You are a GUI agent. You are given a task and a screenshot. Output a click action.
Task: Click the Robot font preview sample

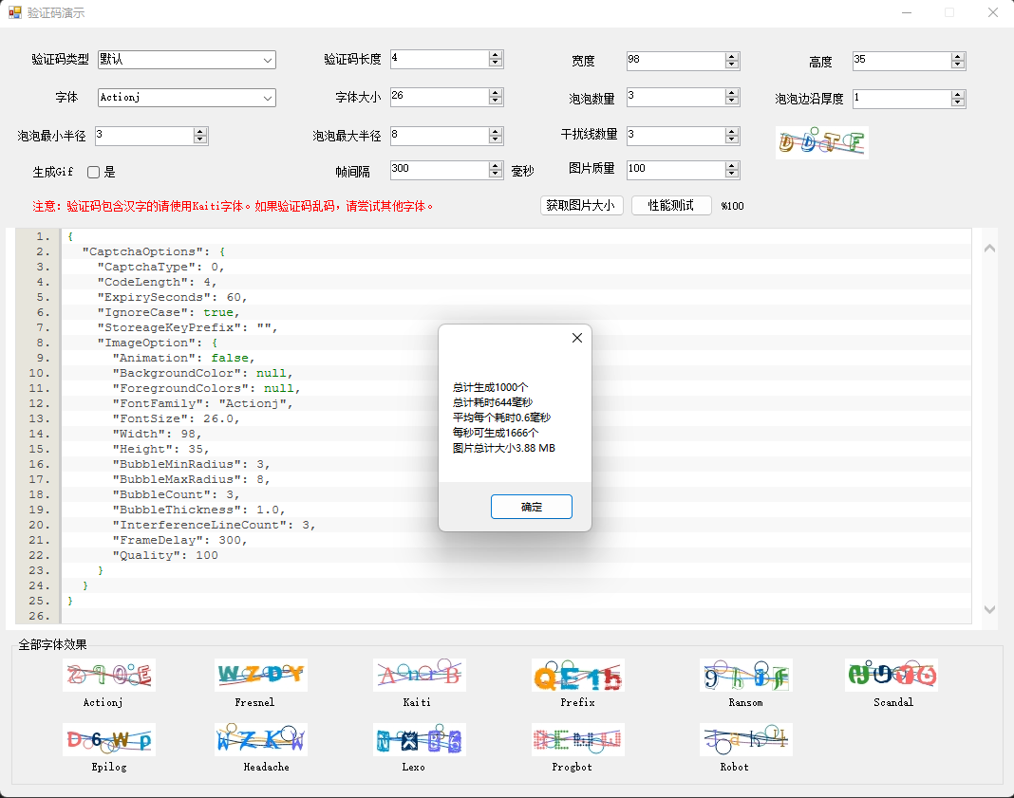point(746,739)
